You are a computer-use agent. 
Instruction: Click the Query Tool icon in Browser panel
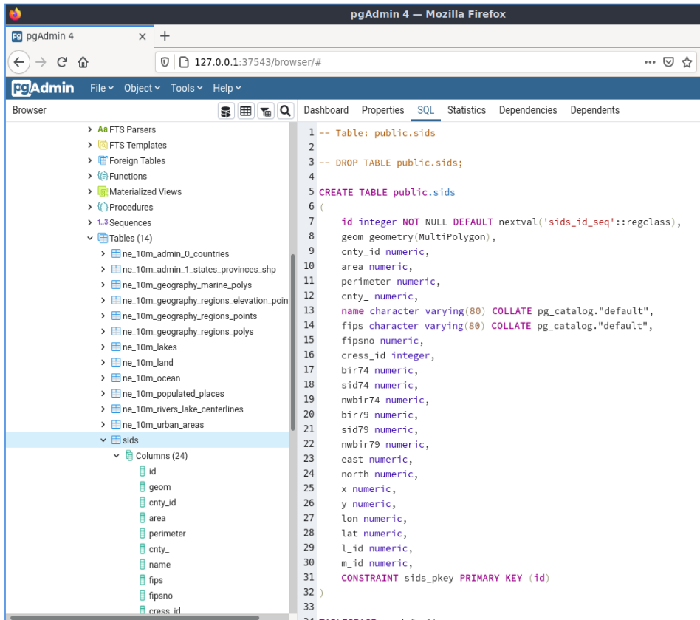226,111
